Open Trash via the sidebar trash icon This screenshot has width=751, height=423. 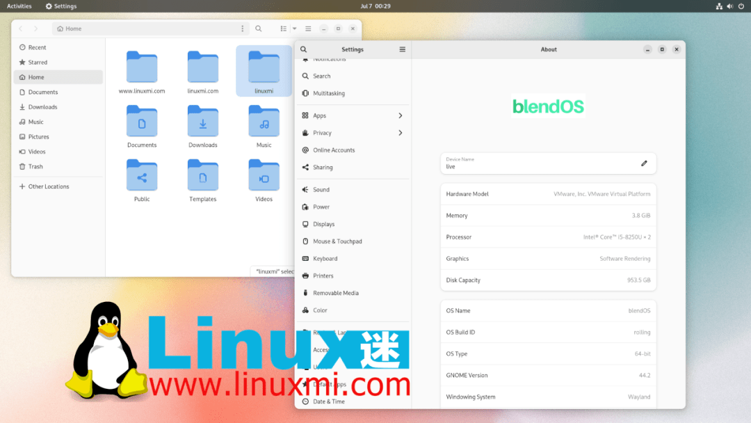22,166
